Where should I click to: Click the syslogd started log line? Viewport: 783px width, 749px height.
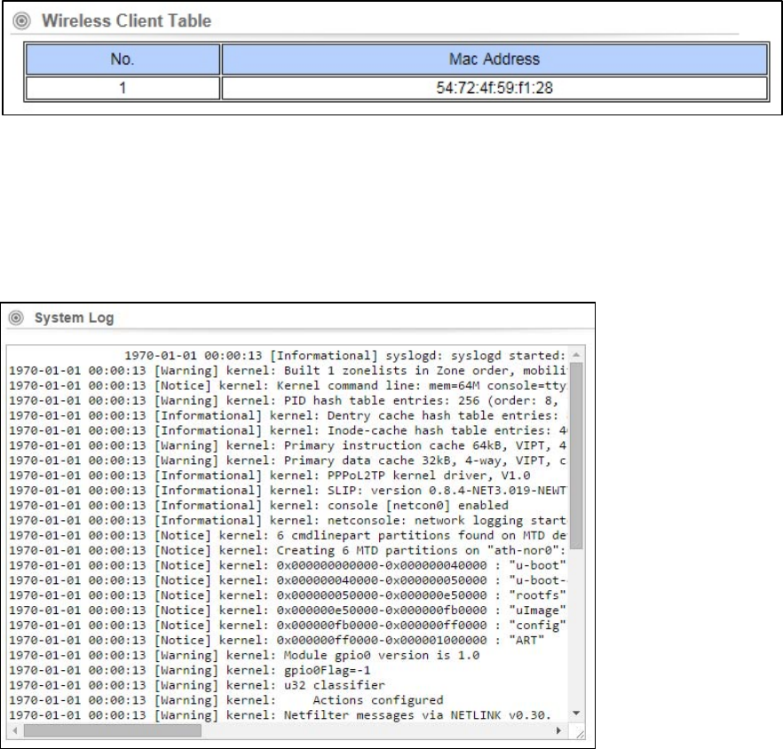click(x=344, y=356)
